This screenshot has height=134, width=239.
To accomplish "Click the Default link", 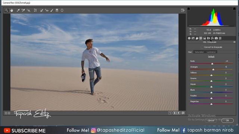I will click(211, 57).
